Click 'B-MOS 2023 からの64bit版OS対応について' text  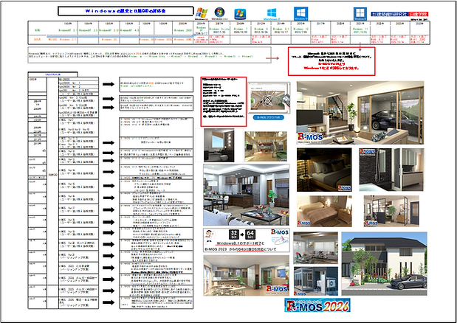tap(240, 249)
